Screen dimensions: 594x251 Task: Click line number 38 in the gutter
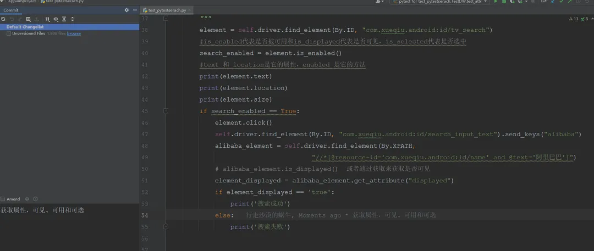click(144, 30)
